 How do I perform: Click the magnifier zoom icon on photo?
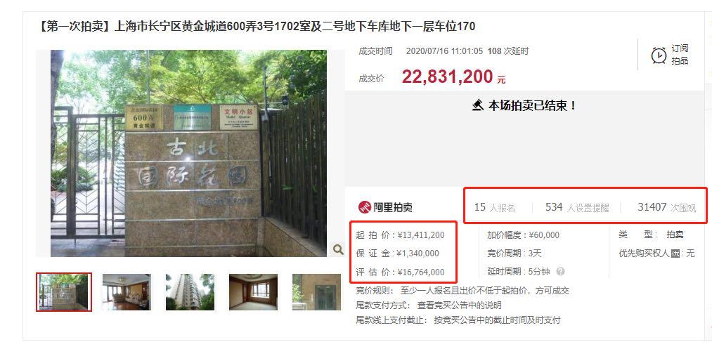pyautogui.click(x=338, y=249)
